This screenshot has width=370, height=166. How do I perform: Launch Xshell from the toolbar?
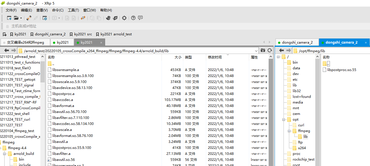coord(108,18)
